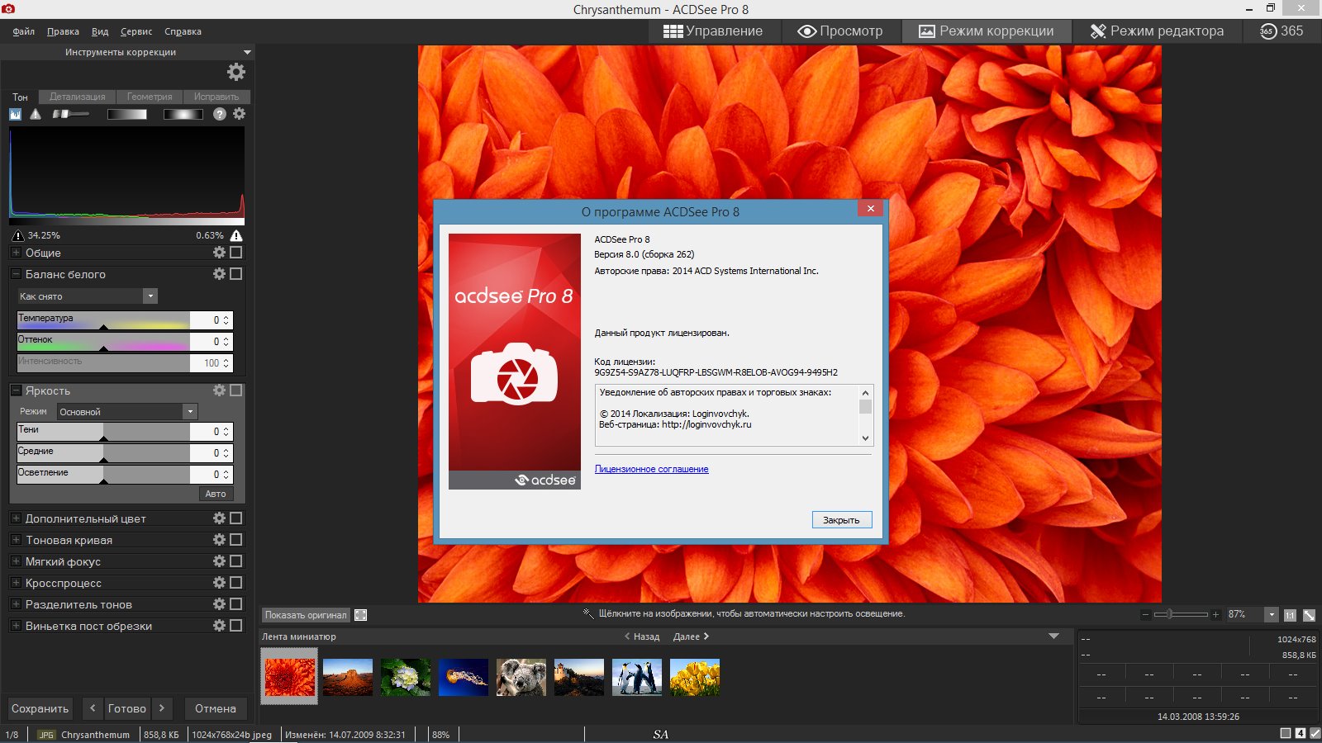
Task: Click the Сохранить button
Action: 40,708
